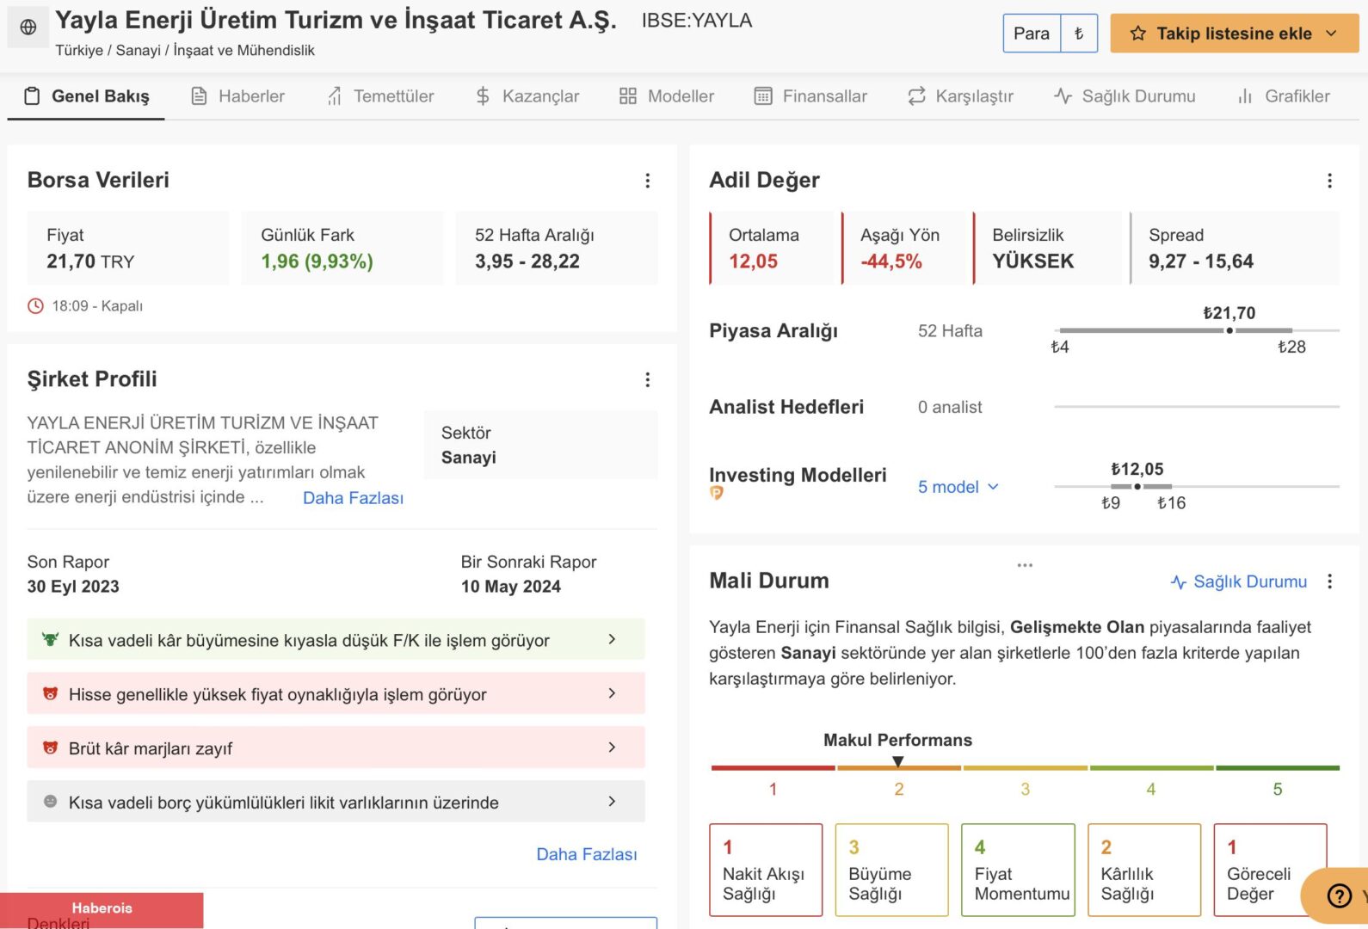1368x929 pixels.
Task: Click the help question mark bubble
Action: click(x=1339, y=896)
